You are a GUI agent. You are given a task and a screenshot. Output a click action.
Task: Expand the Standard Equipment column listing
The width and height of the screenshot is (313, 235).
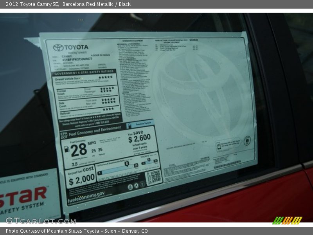(x=132, y=70)
